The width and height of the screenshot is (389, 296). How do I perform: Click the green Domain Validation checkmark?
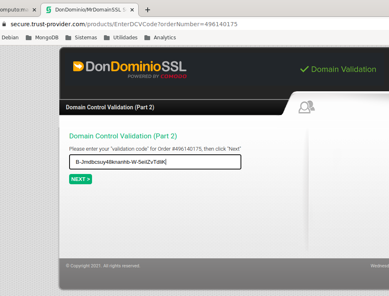pyautogui.click(x=304, y=69)
